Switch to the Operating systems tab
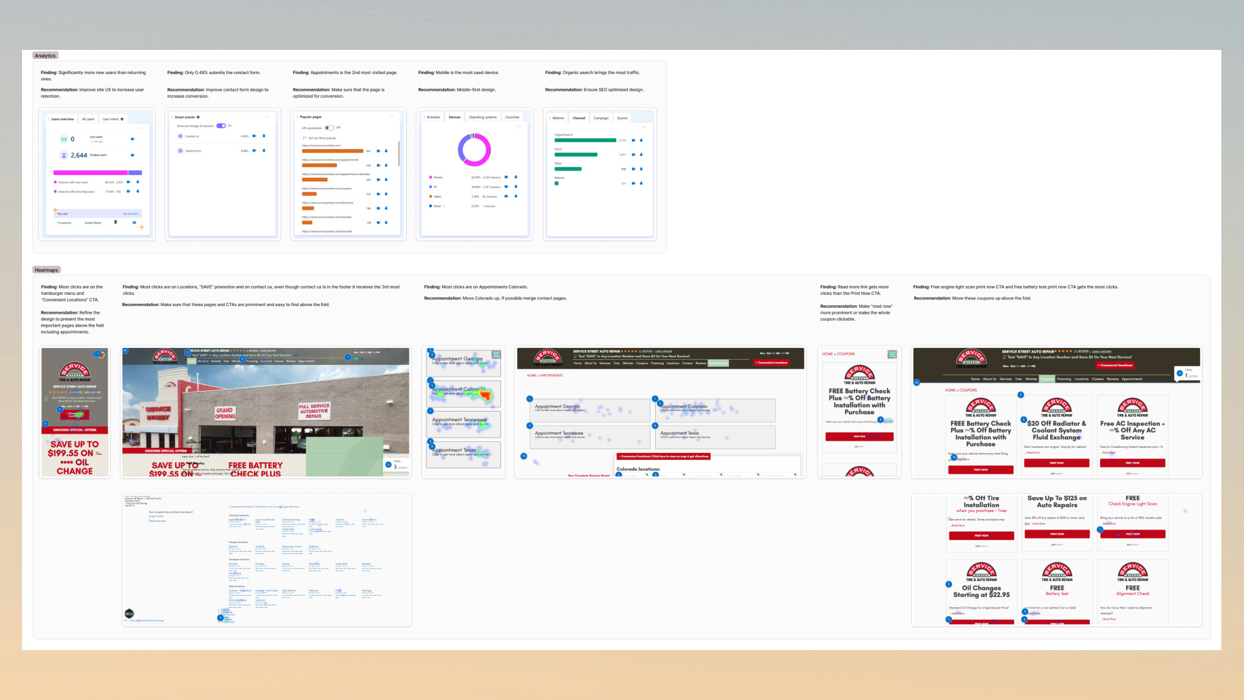Viewport: 1244px width, 700px height. pos(483,117)
